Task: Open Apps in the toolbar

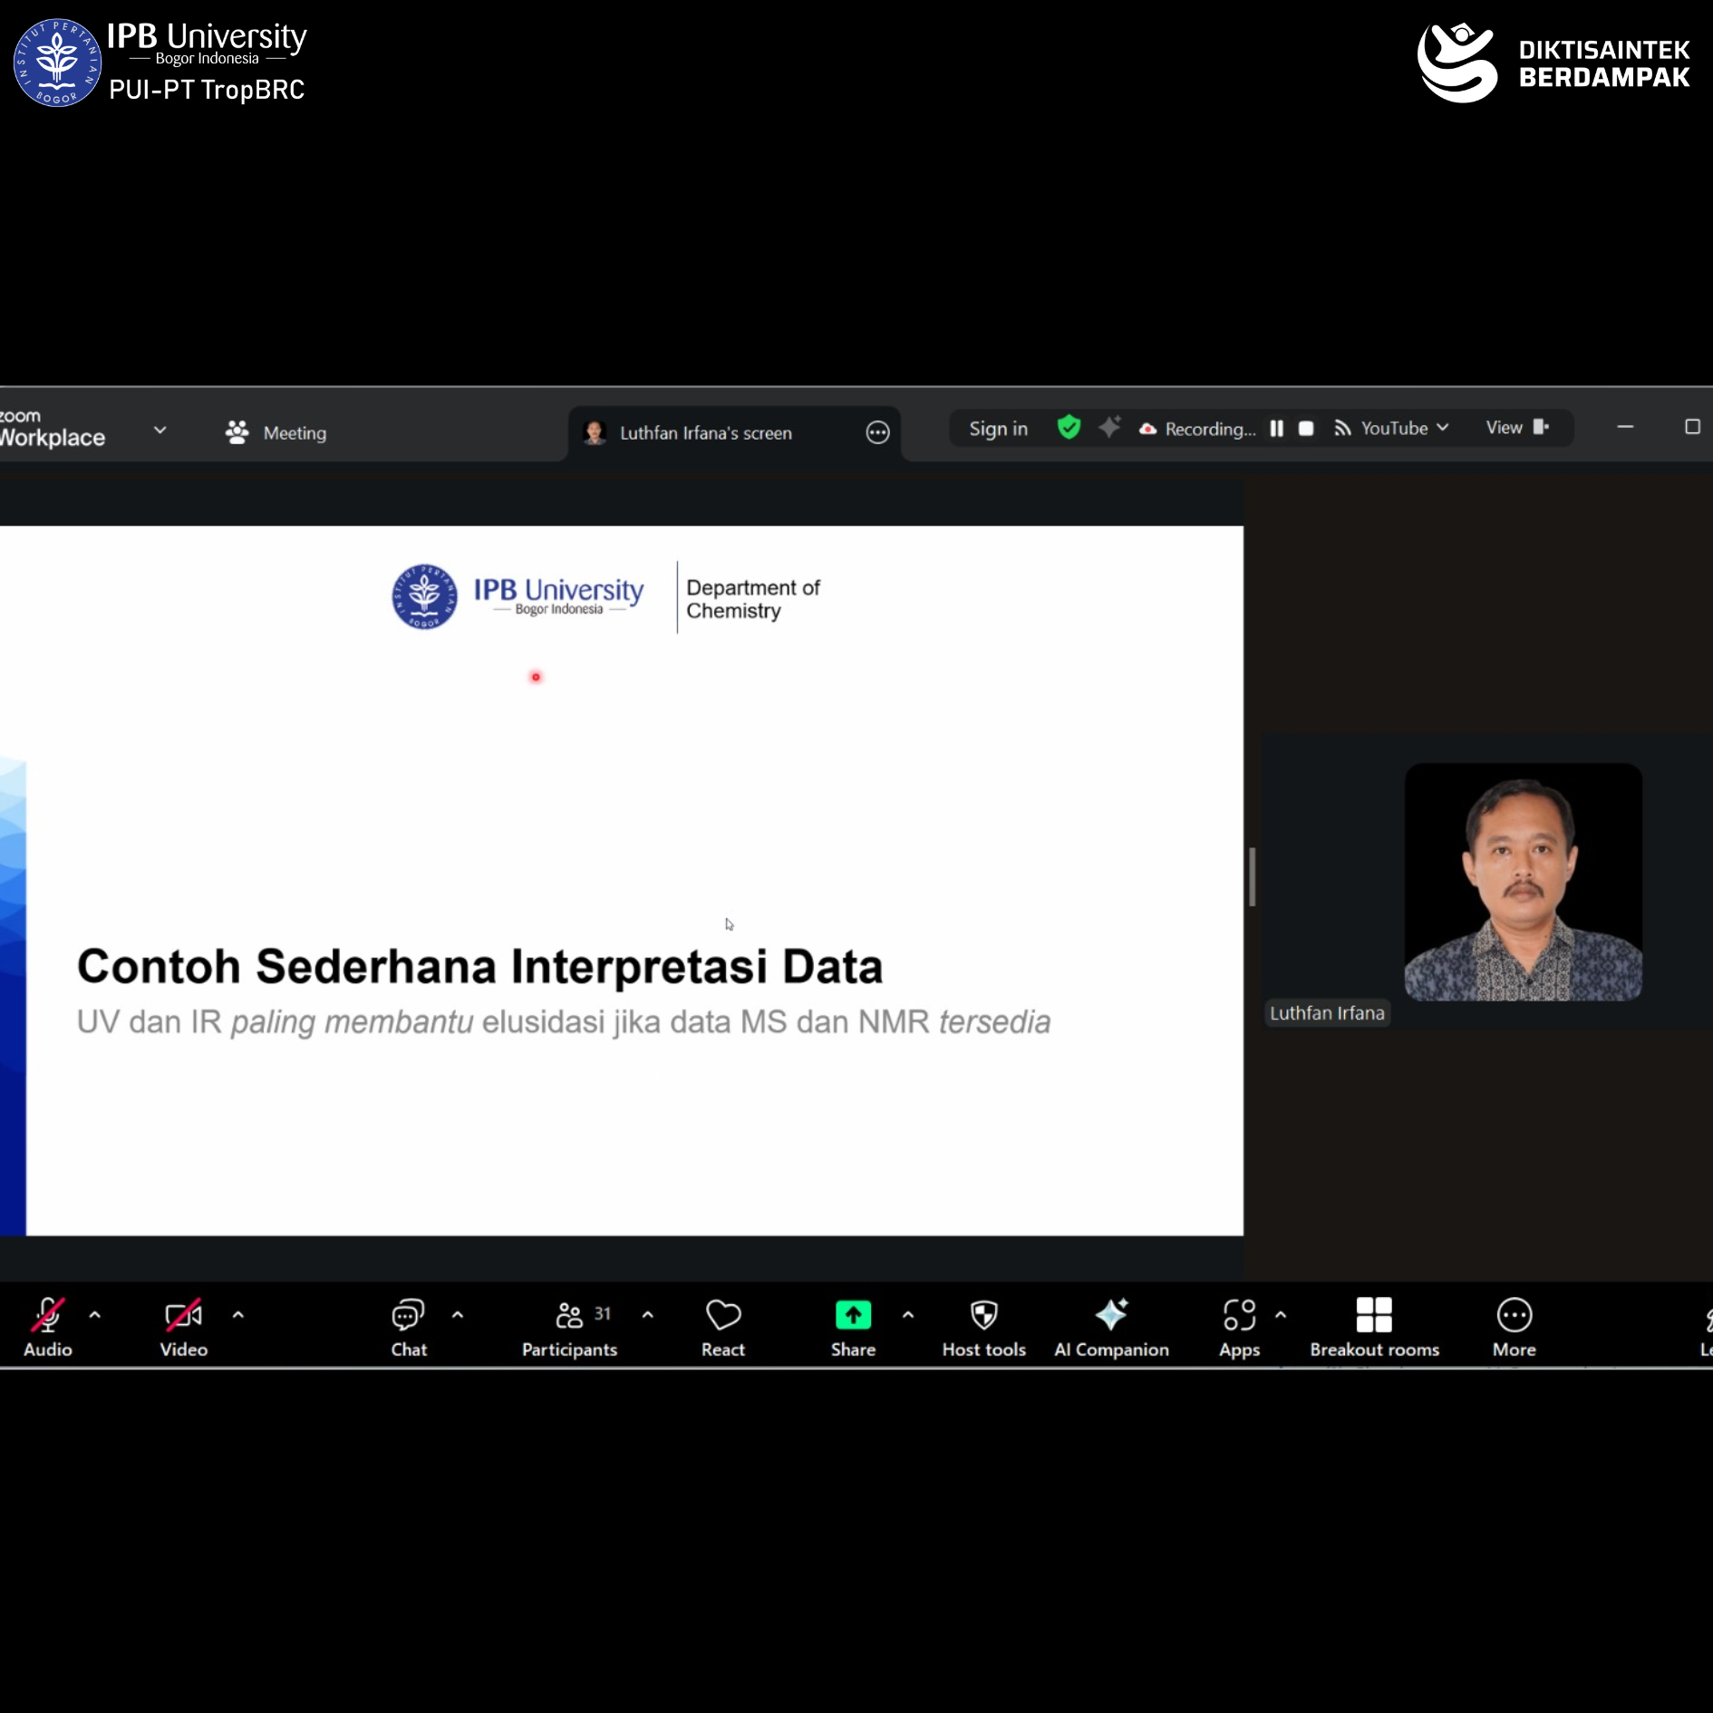Action: pos(1239,1326)
